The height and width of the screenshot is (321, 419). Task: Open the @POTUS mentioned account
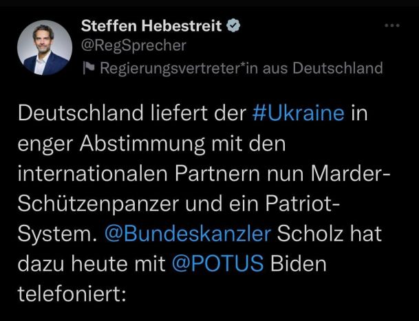[218, 264]
